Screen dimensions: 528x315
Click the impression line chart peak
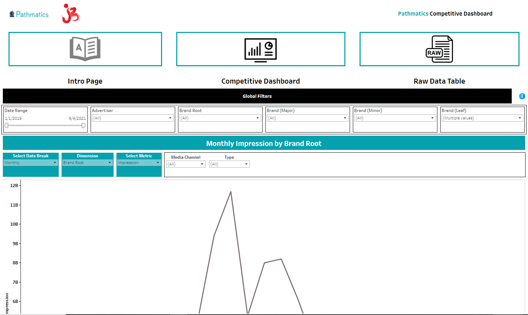click(231, 192)
